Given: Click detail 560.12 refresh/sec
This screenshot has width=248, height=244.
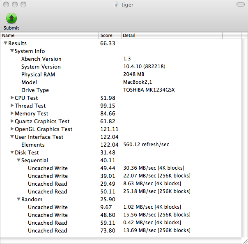Looking at the screenshot, I should click(146, 145).
